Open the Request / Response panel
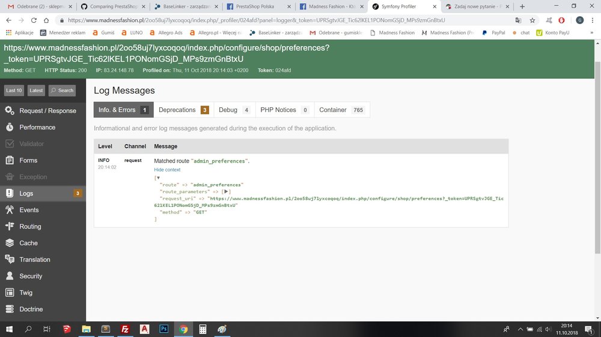The height and width of the screenshot is (337, 601). click(43, 110)
